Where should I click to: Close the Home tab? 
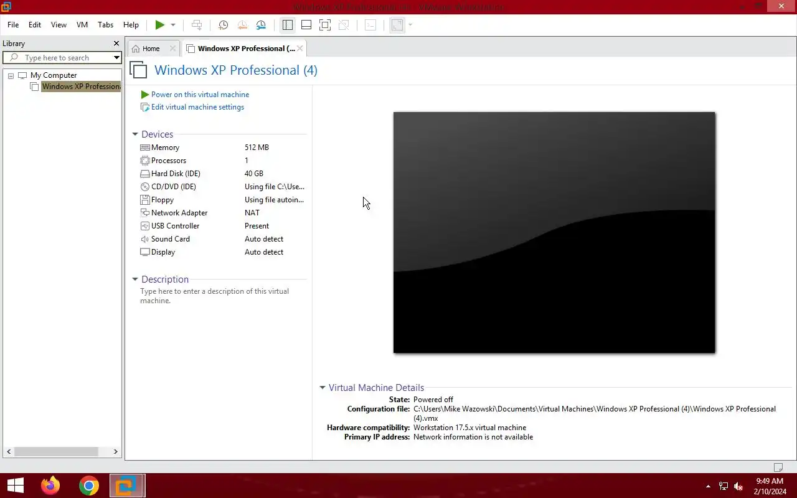[173, 49]
